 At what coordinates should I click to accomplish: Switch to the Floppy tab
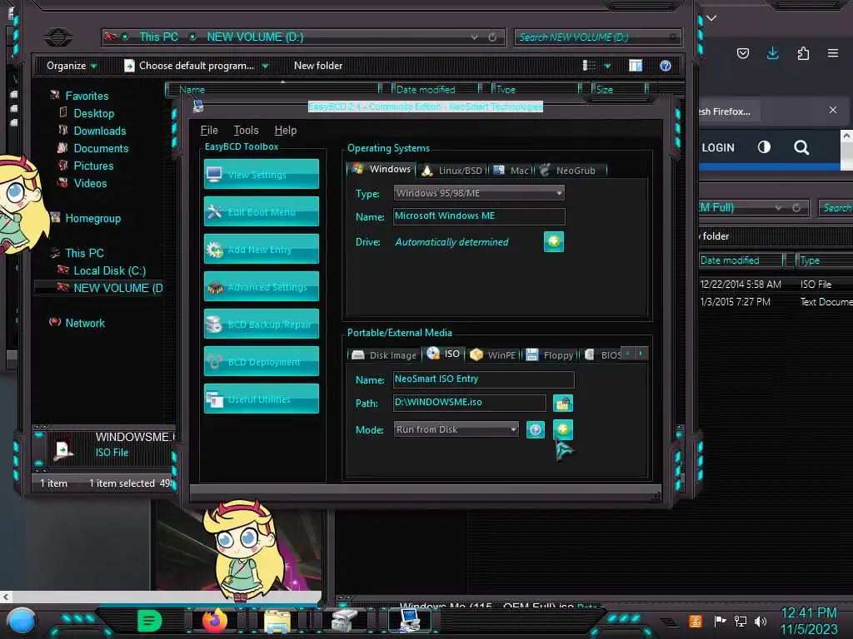pyautogui.click(x=551, y=354)
